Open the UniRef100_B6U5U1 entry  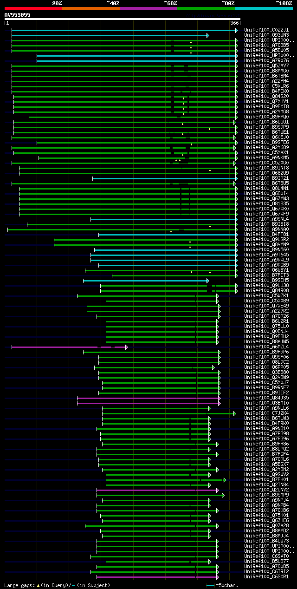point(266,122)
